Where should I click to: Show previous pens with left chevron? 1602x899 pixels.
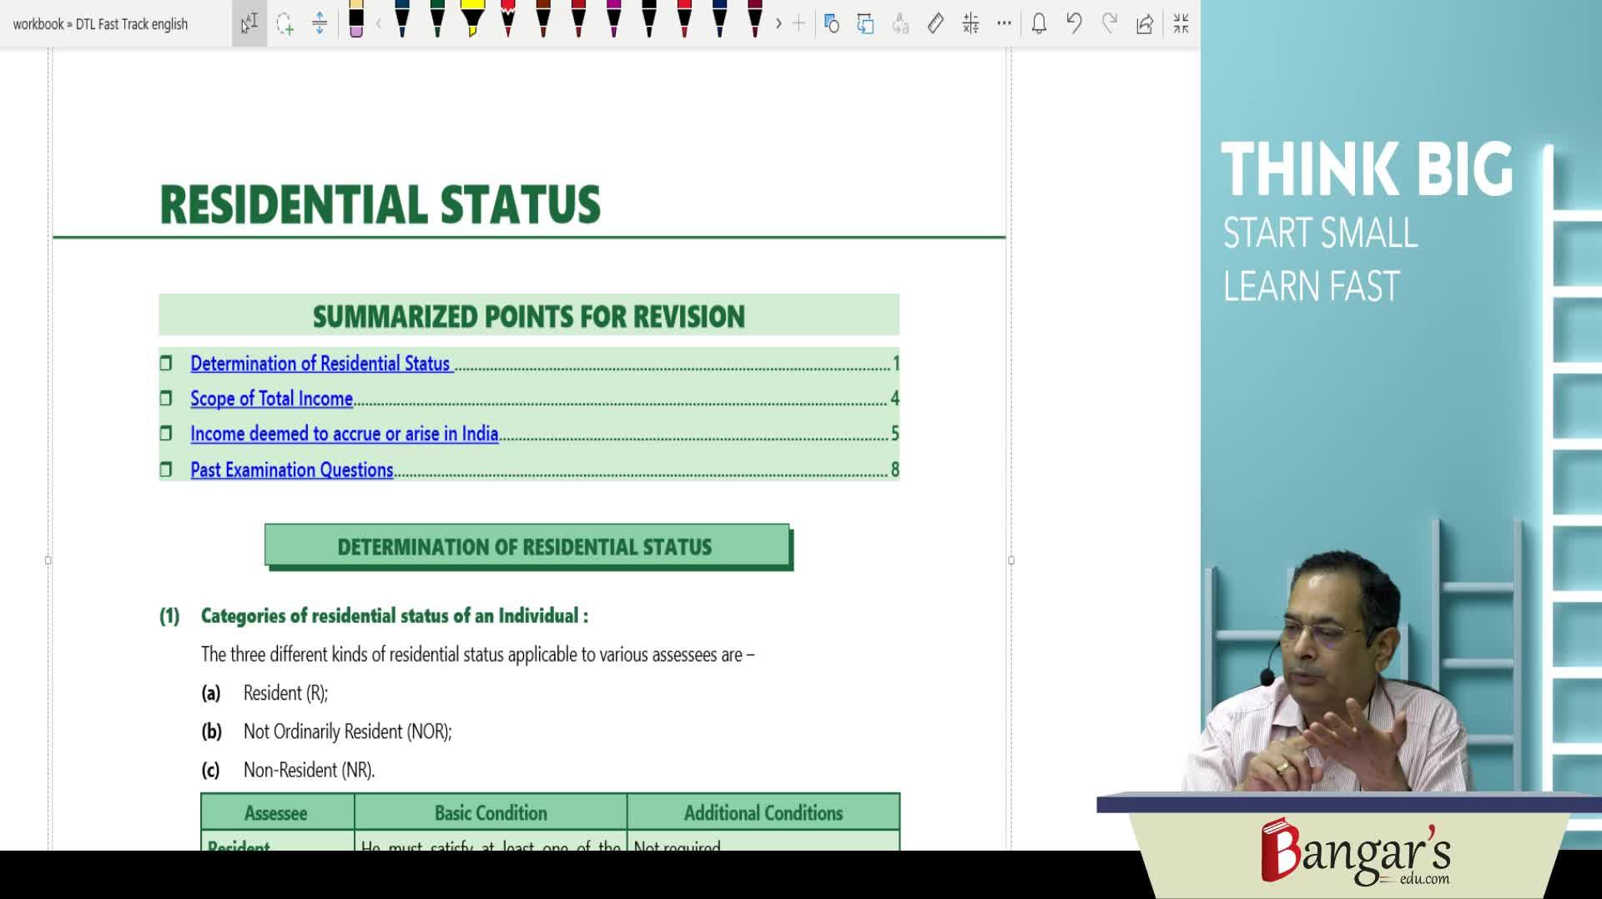(379, 23)
